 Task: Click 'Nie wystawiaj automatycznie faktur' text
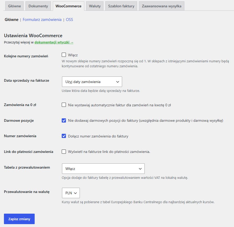pos(119,105)
